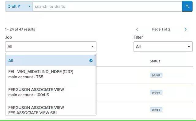Open the Filter dropdown
This screenshot has height=121, width=196.
[x=163, y=47]
